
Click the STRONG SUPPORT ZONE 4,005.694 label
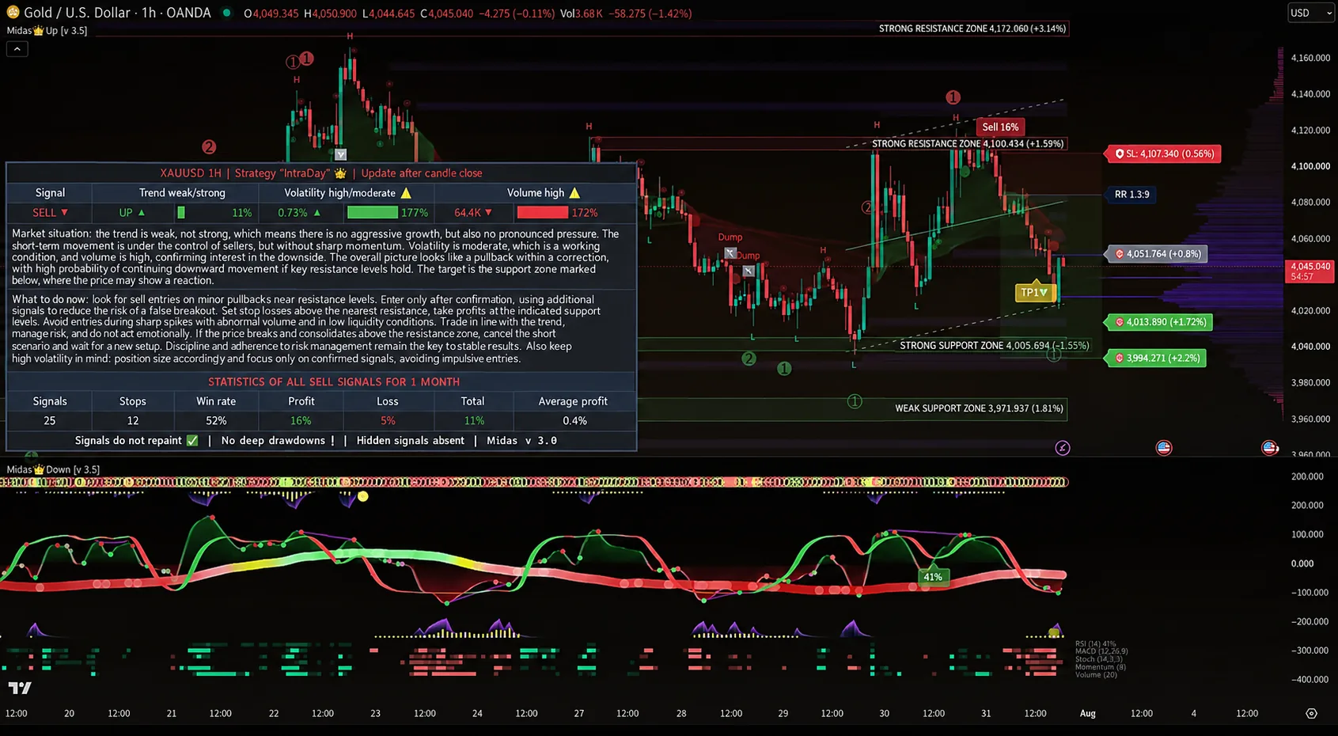pos(995,346)
